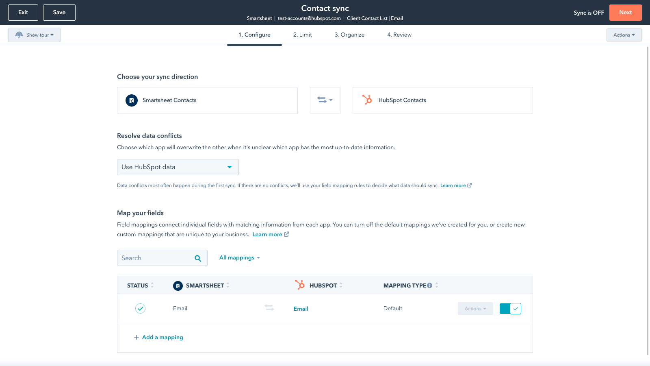
Task: Click the search magnifier icon in the mappings search bar
Action: click(x=198, y=258)
